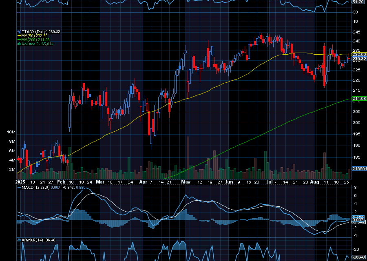Click the 215 price axis label
Image resolution: width=367 pixels, height=261 pixels.
tap(356, 91)
